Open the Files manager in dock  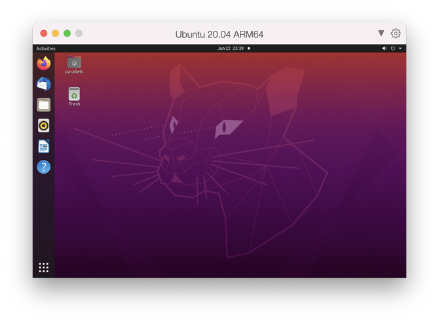tap(44, 105)
